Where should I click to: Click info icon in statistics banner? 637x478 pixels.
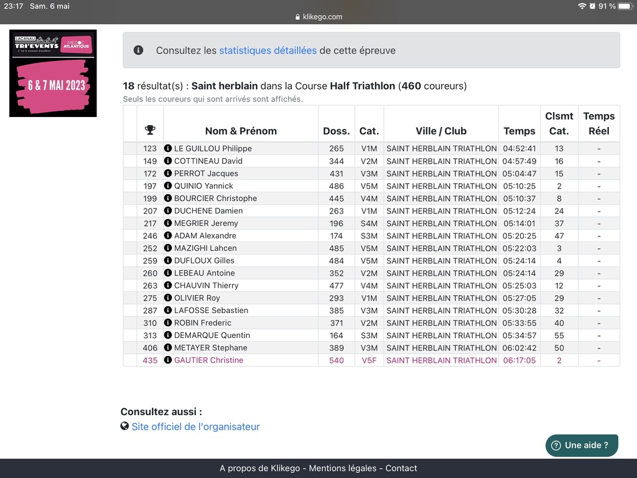pyautogui.click(x=139, y=50)
